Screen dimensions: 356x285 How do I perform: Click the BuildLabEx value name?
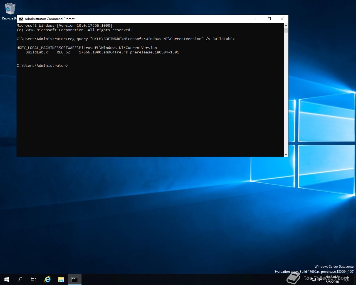[37, 52]
